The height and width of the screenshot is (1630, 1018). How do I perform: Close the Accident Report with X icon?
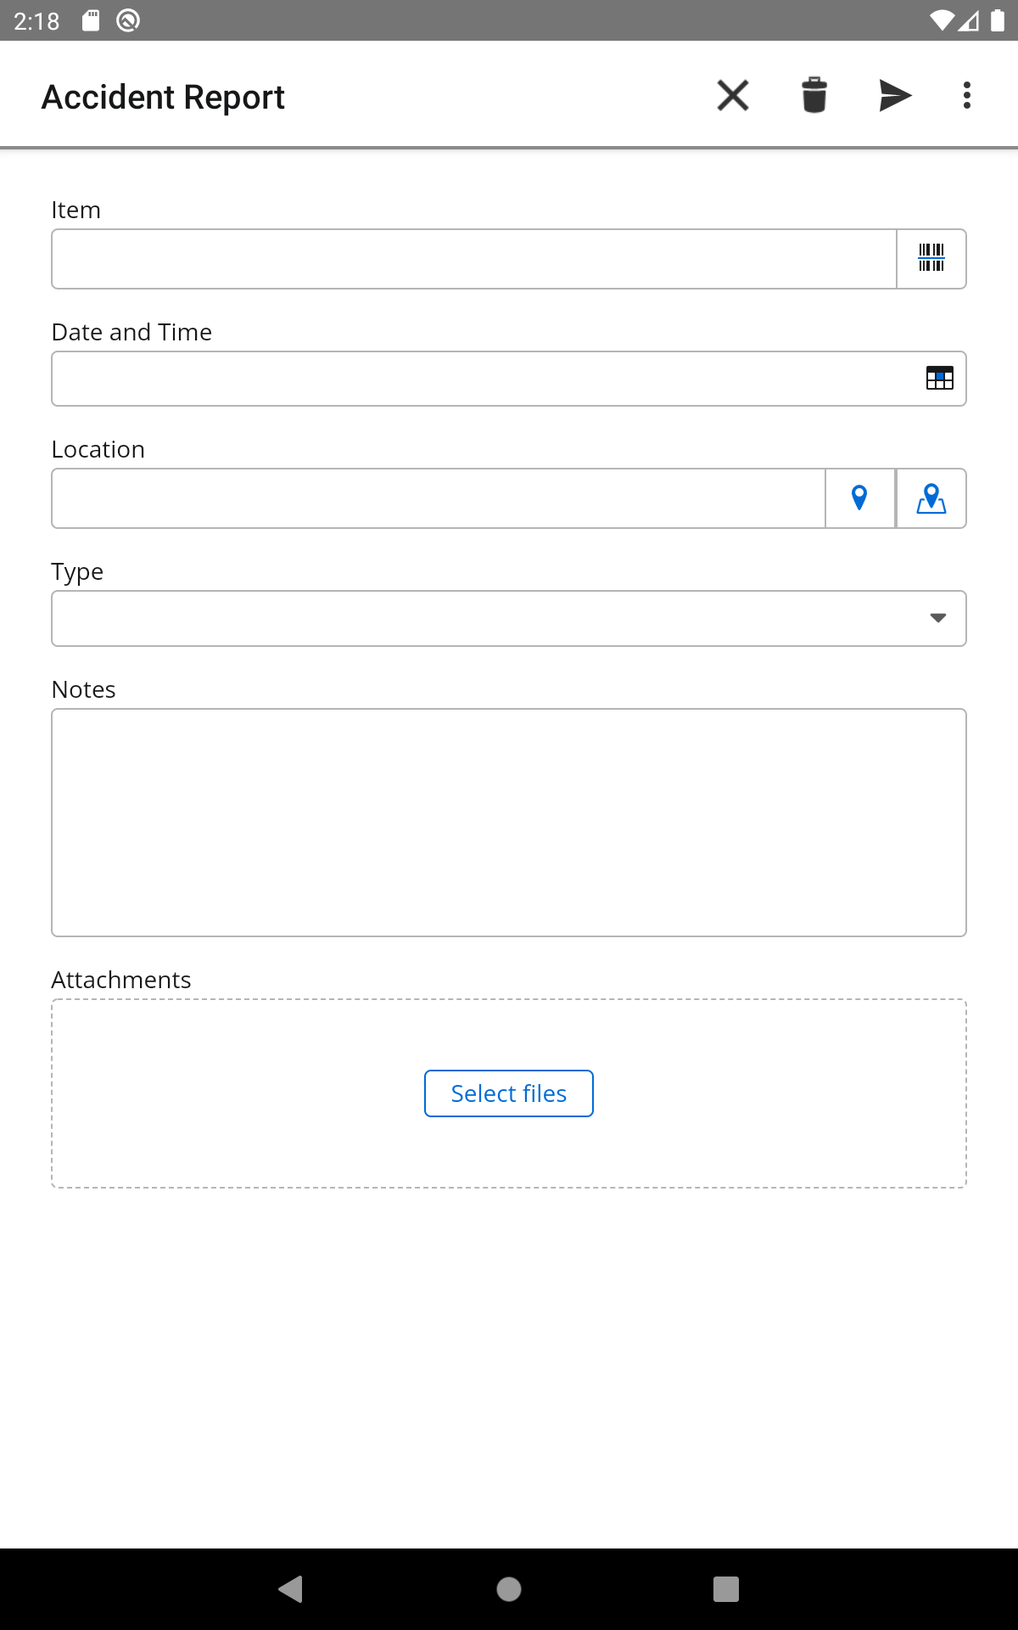pyautogui.click(x=733, y=95)
